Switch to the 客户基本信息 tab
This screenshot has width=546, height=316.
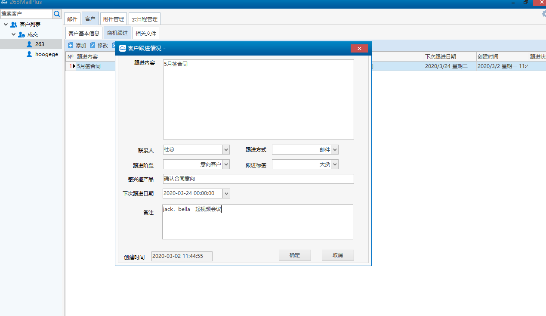tap(84, 33)
